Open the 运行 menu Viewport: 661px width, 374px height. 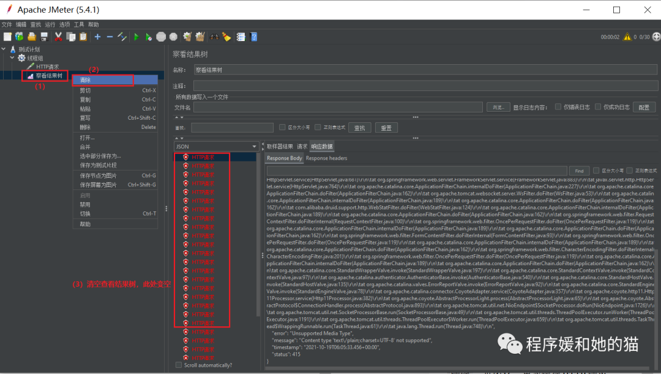tap(50, 24)
